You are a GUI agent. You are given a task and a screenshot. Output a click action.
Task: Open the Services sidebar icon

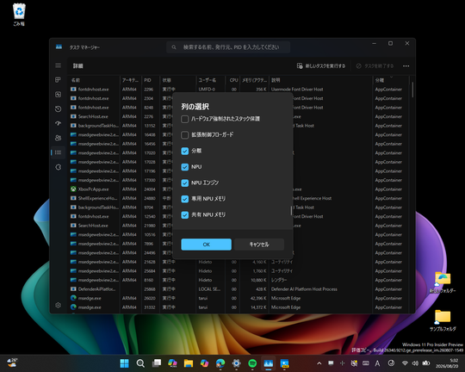click(x=59, y=167)
